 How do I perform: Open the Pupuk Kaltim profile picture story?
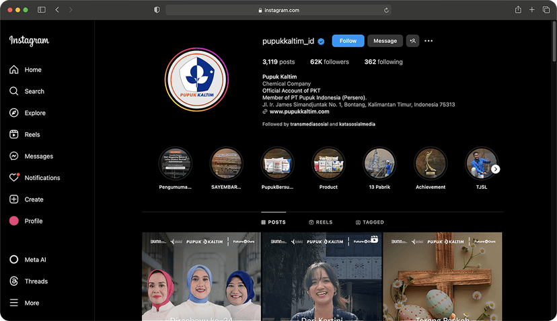pos(196,79)
